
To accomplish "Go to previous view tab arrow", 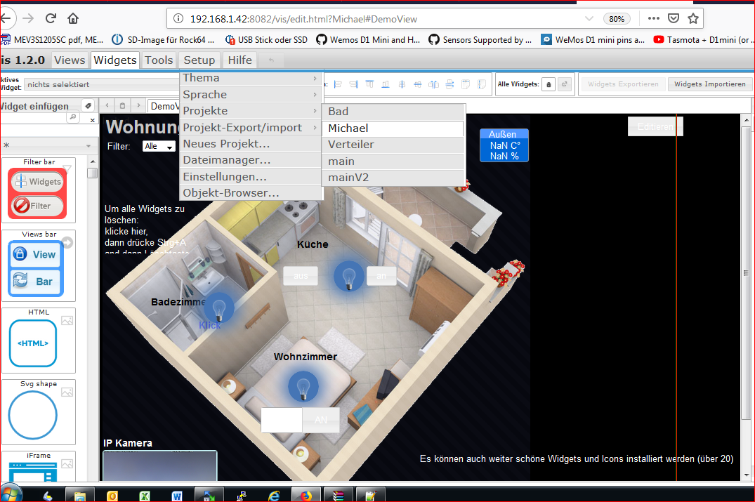I will [107, 105].
